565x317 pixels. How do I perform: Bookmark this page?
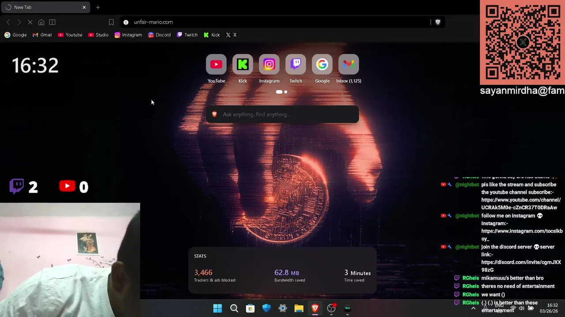tap(111, 22)
